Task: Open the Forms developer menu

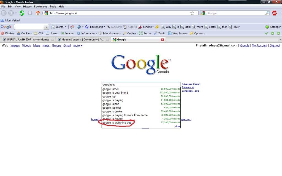Action: (53, 33)
